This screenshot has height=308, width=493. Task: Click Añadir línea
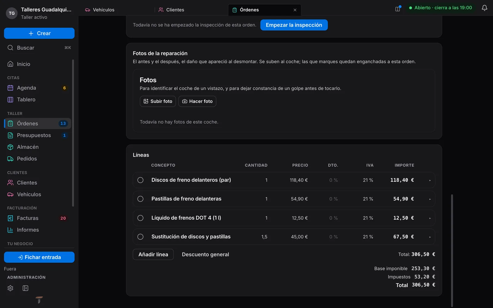coord(153,254)
